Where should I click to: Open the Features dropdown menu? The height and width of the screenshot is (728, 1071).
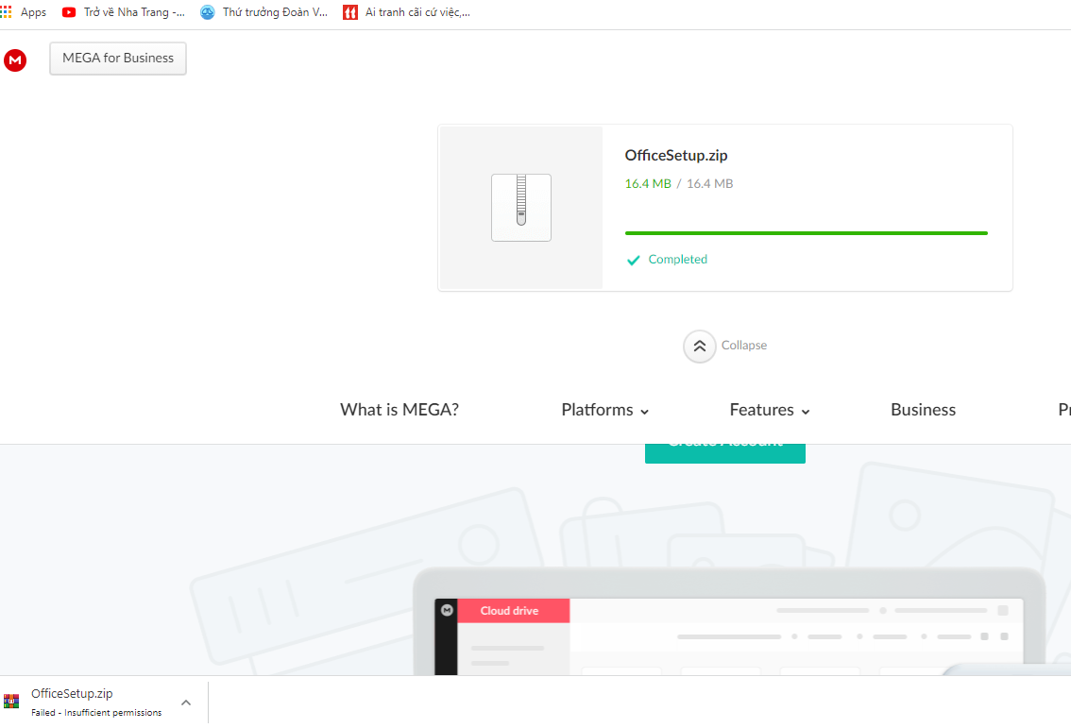(770, 410)
